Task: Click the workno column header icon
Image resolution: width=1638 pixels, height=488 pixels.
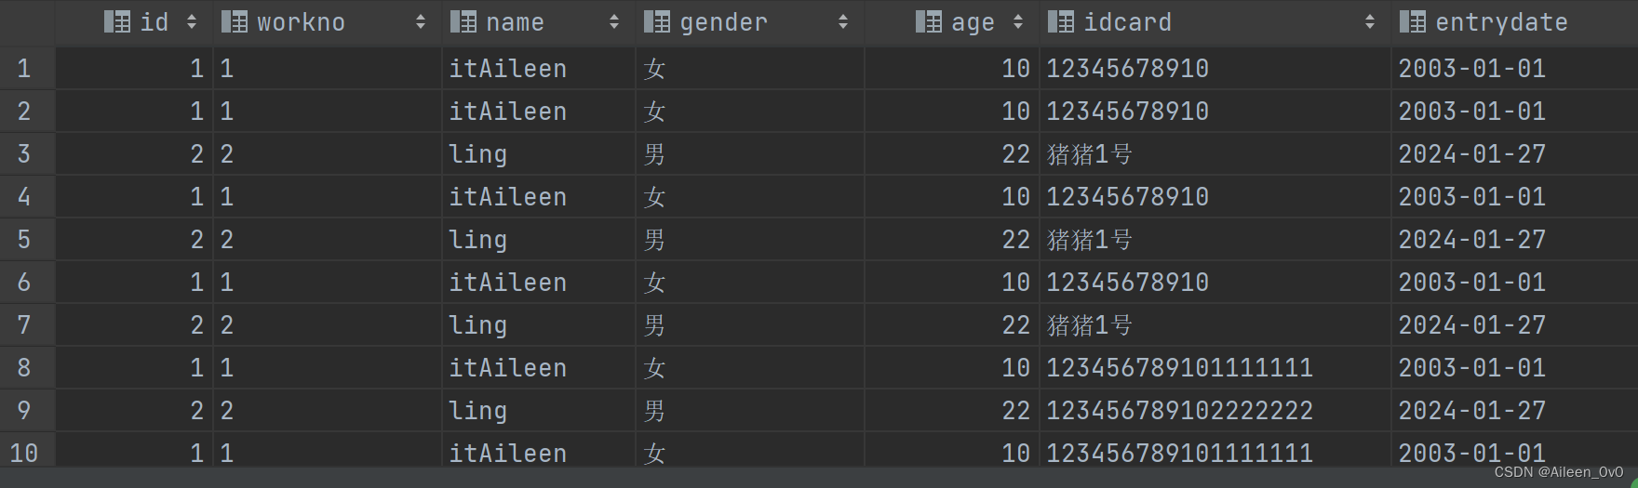Action: click(x=235, y=22)
